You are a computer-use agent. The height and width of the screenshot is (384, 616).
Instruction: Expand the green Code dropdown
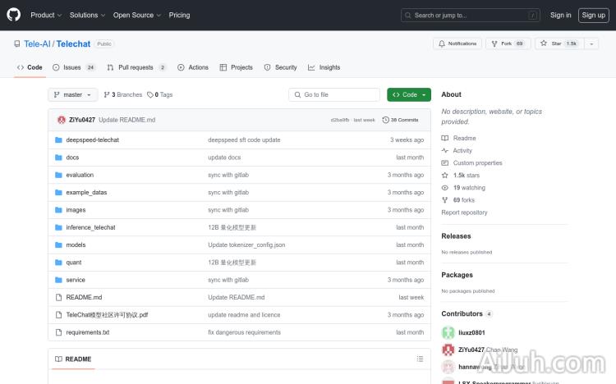point(409,94)
